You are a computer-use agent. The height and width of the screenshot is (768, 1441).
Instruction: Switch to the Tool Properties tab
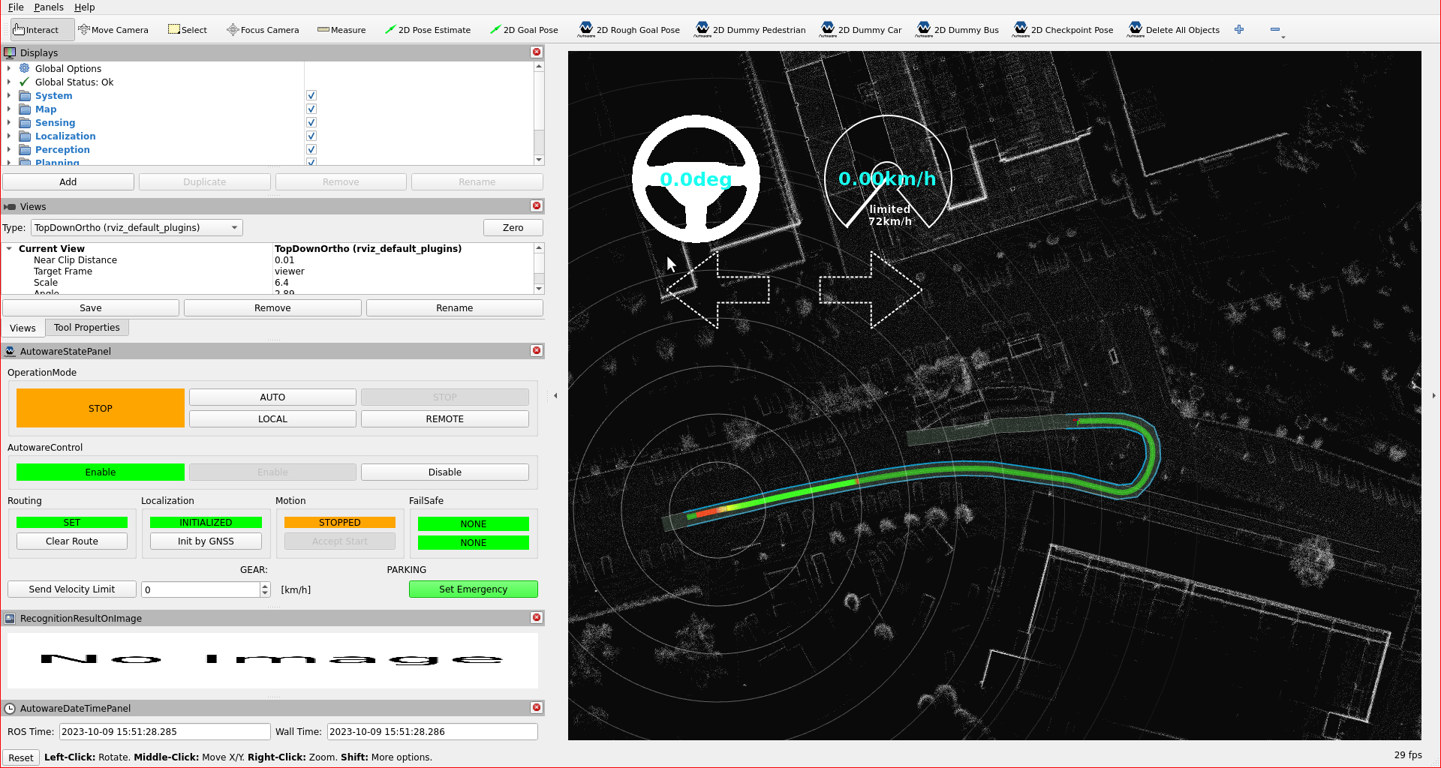(x=86, y=327)
